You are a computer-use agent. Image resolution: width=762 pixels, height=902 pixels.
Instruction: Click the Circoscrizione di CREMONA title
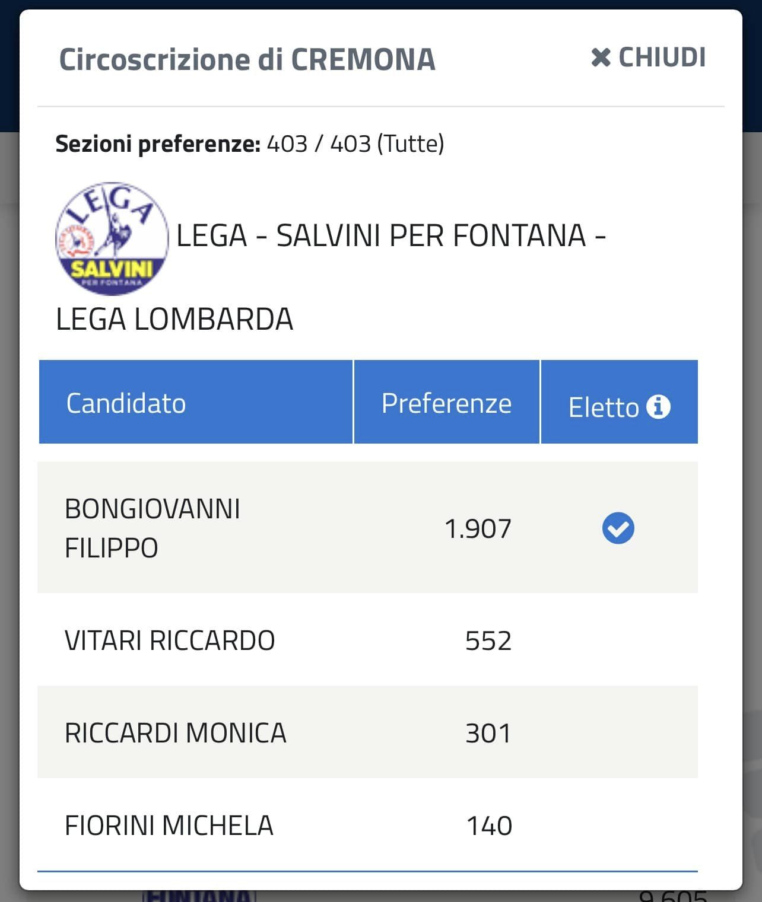tap(247, 60)
